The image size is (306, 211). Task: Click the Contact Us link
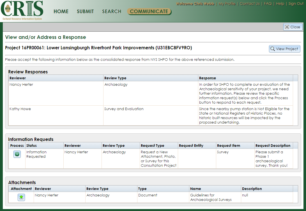click(250, 4)
